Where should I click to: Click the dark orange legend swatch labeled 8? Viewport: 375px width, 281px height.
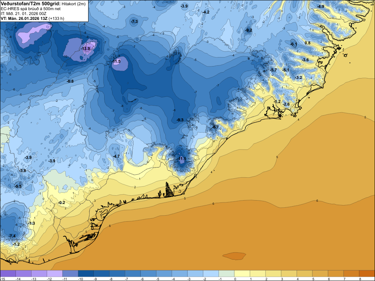367,274
